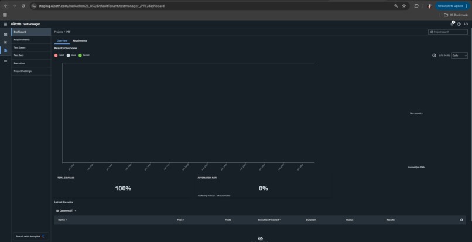The image size is (472, 242).
Task: Go back with the browser back arrow
Action: click(x=5, y=6)
